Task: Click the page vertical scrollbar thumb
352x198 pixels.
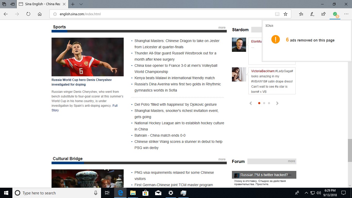Action: click(x=350, y=151)
